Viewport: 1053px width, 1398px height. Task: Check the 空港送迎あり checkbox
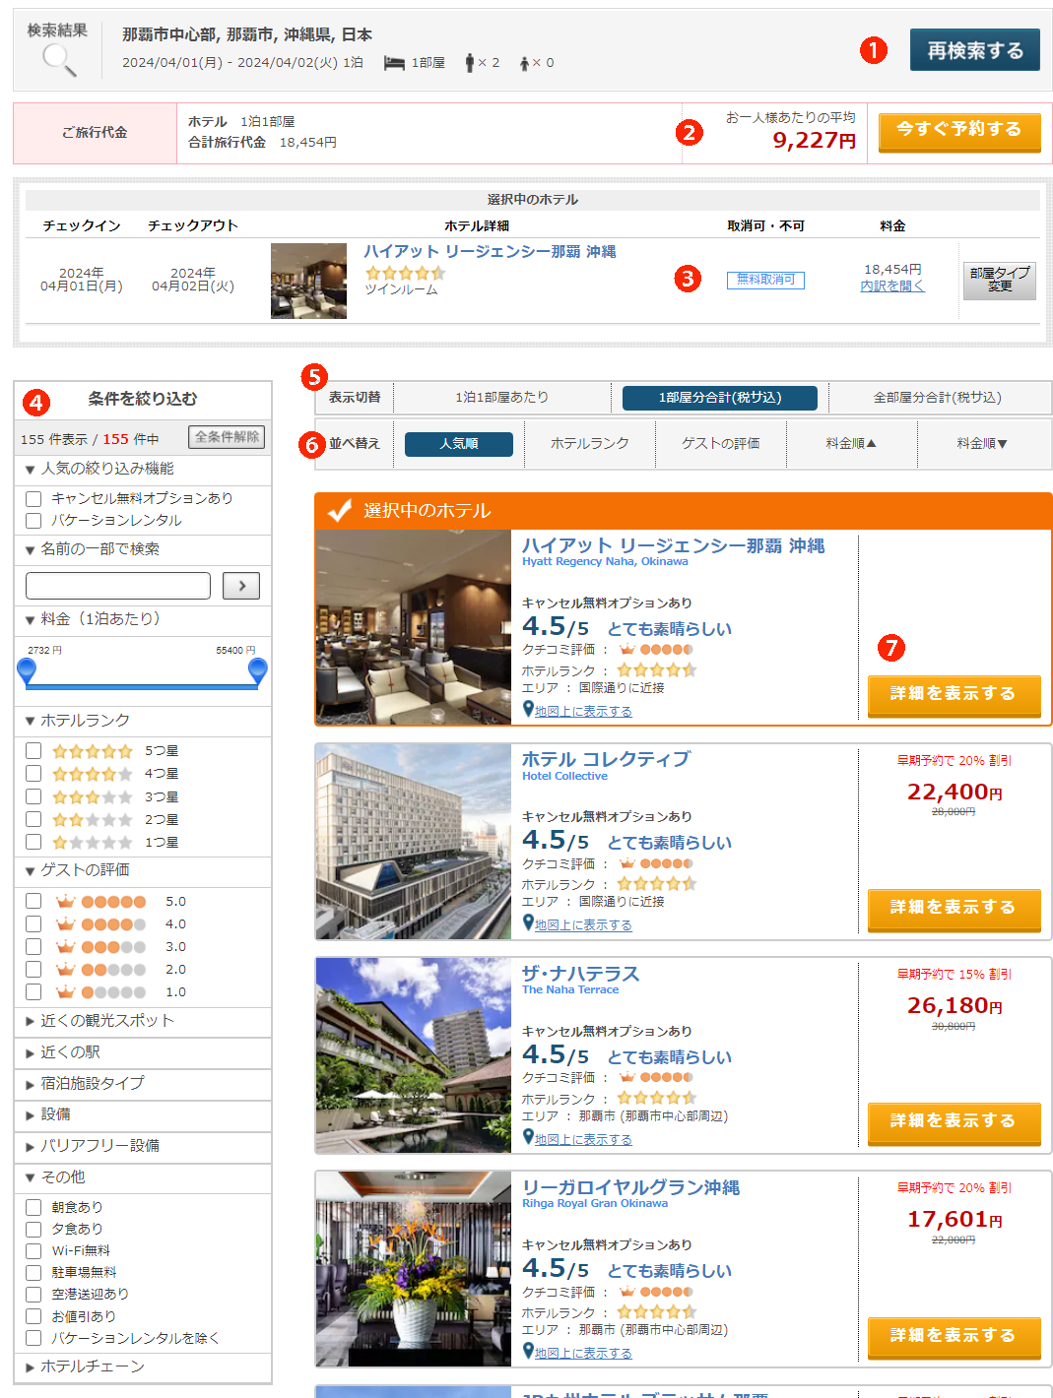tap(33, 1294)
